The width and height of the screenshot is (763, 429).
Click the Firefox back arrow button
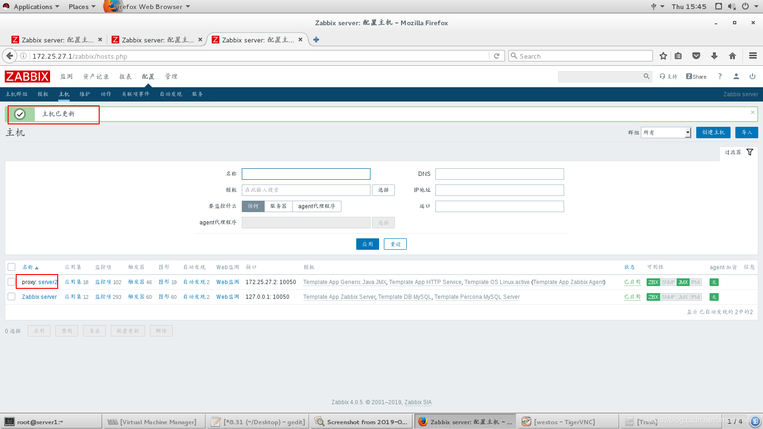point(9,56)
